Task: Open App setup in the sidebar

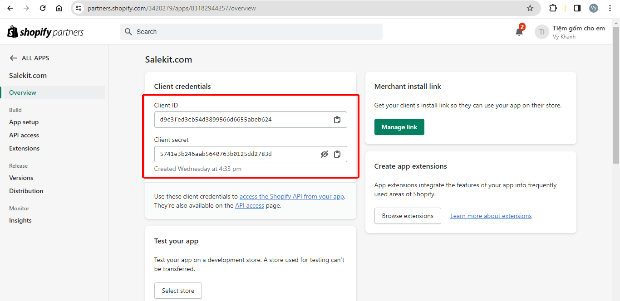Action: pyautogui.click(x=24, y=122)
